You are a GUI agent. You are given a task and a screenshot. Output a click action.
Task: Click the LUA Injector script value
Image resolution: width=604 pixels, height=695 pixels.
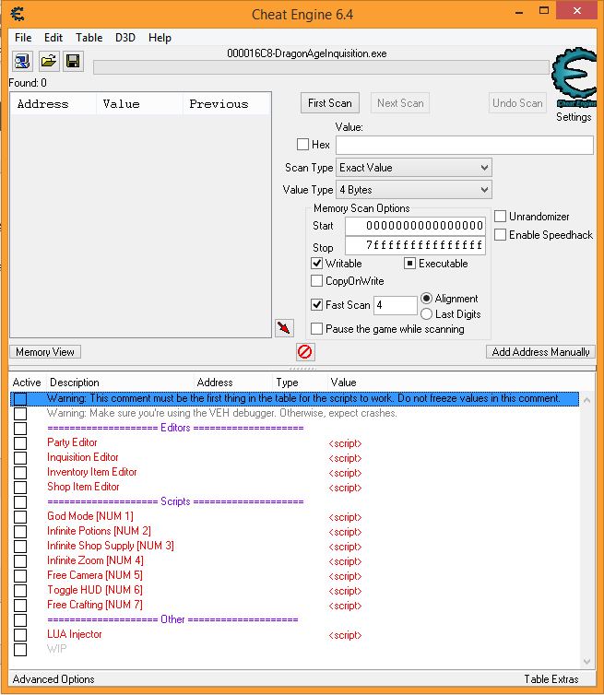point(345,635)
